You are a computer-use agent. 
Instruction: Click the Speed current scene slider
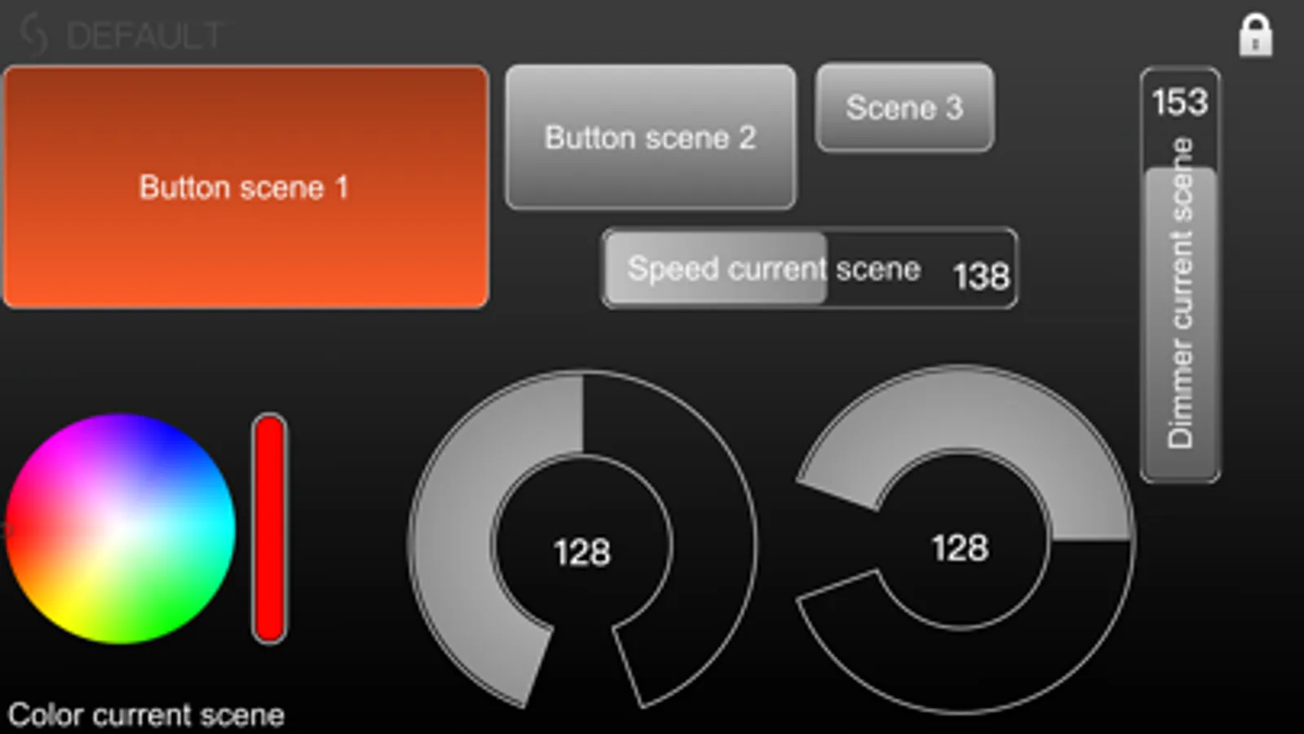[809, 268]
